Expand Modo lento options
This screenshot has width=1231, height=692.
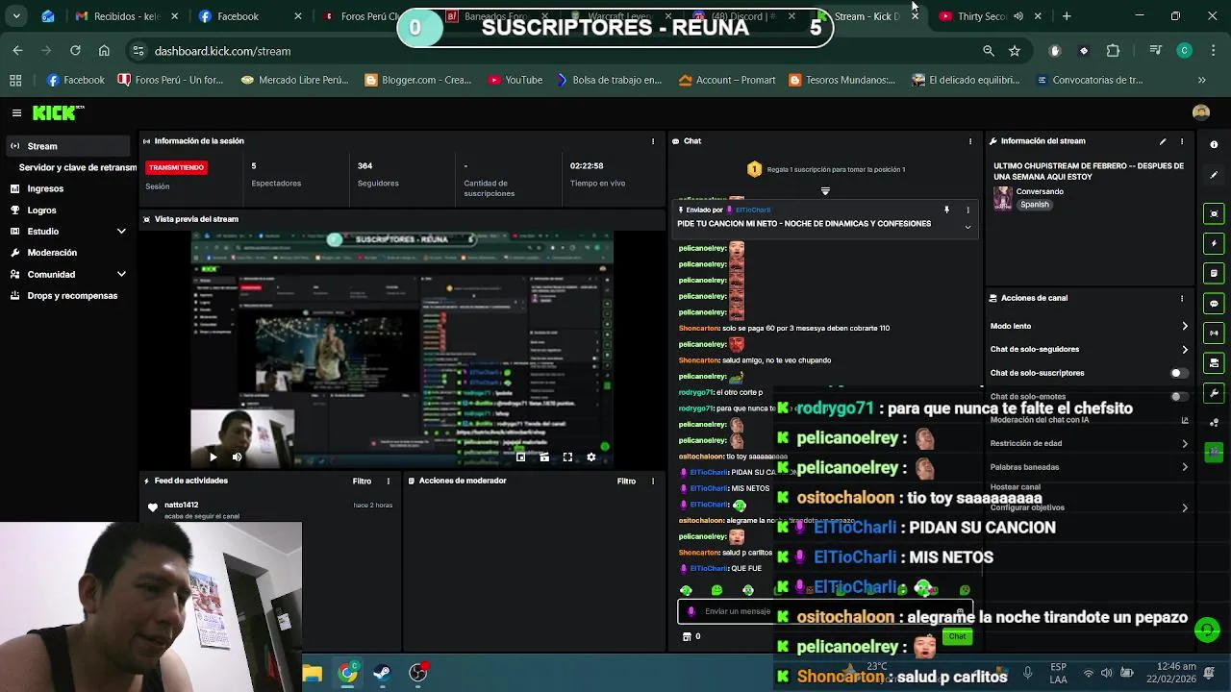pyautogui.click(x=1185, y=326)
